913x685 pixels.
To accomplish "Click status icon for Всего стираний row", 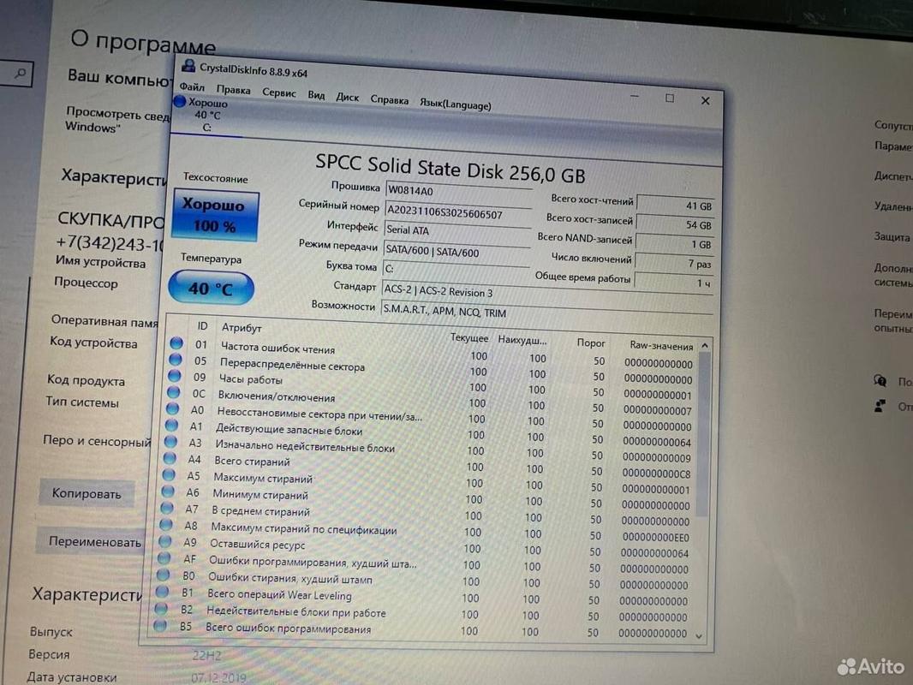I will pyautogui.click(x=170, y=457).
